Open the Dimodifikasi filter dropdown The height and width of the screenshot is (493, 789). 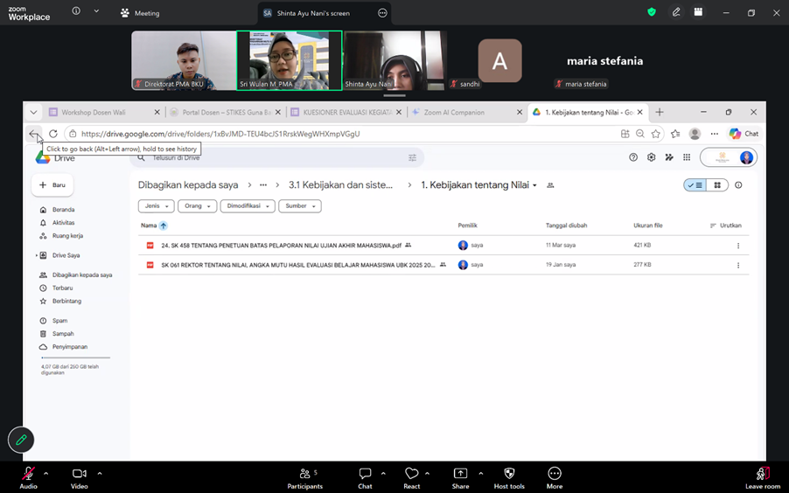[248, 206]
